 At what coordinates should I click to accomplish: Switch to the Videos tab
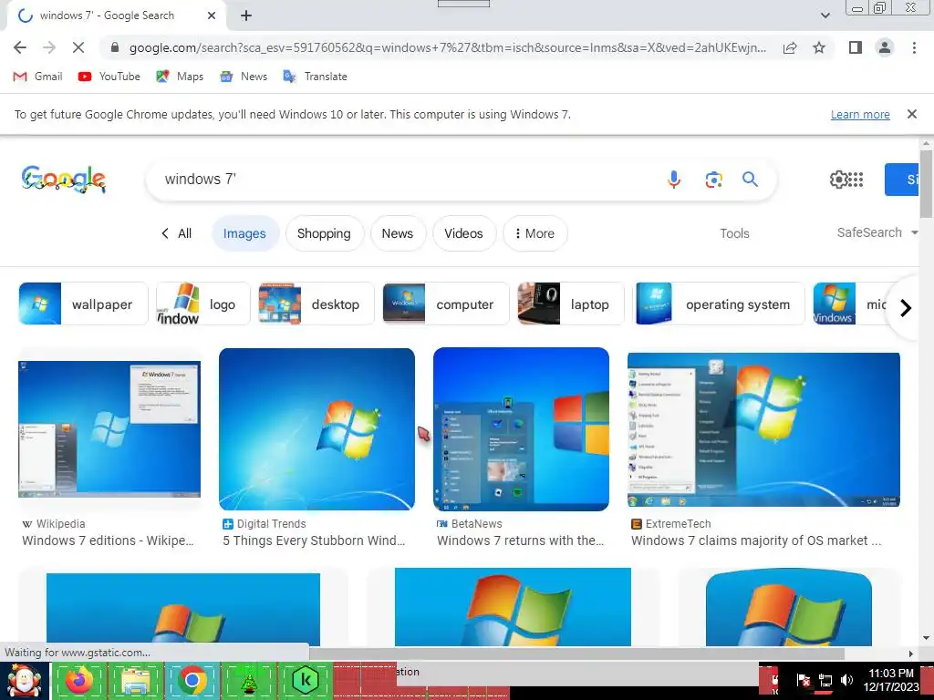[x=463, y=233]
